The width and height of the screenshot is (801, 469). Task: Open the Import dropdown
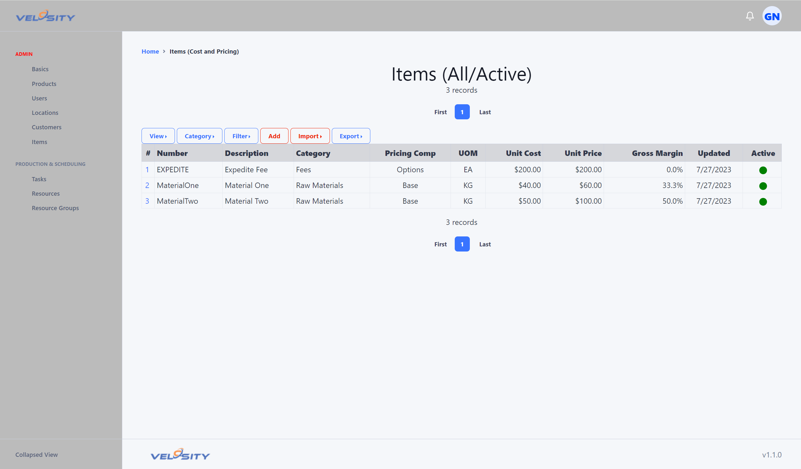[310, 136]
